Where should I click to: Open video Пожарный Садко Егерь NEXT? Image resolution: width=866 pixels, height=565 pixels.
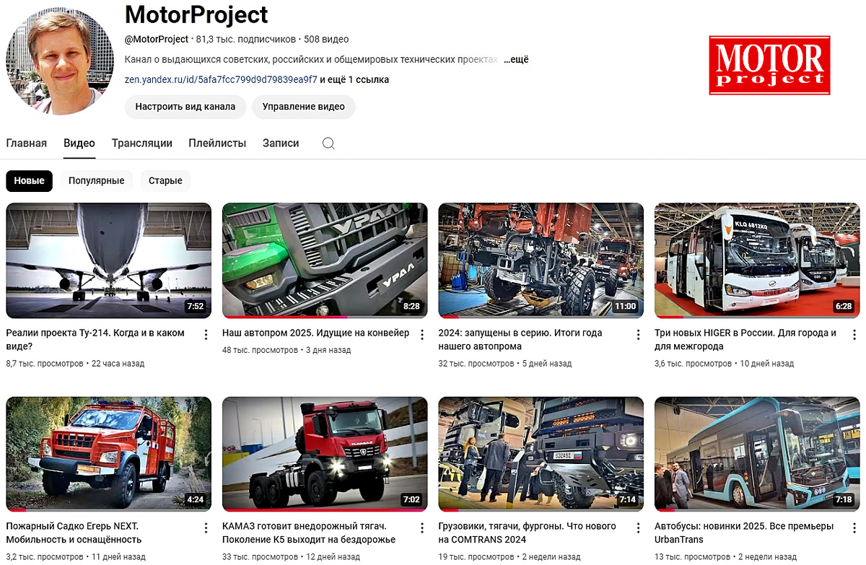pos(74,533)
